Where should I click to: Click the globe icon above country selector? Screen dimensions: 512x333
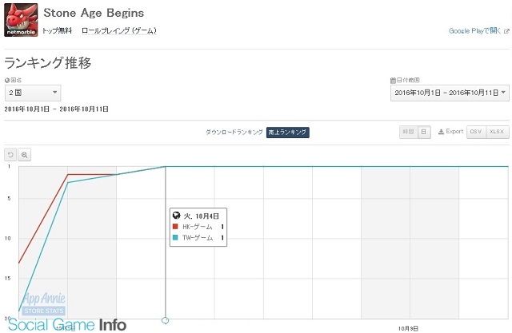coord(7,80)
